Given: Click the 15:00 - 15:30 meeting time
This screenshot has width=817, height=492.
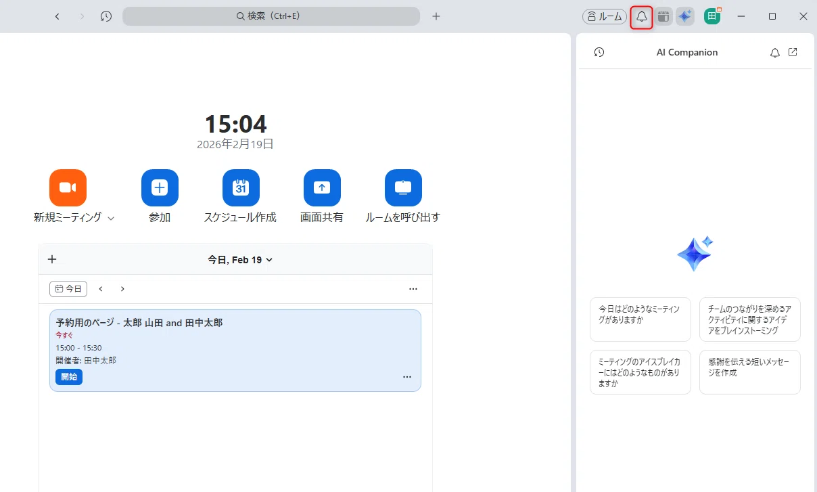Looking at the screenshot, I should (78, 348).
